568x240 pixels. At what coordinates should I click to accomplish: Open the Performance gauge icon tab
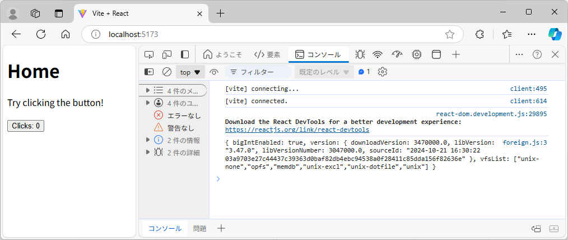click(397, 55)
